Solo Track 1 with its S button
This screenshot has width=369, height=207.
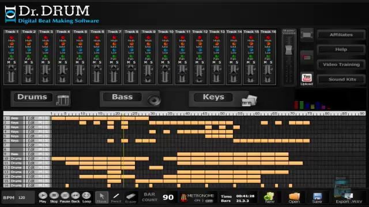pyautogui.click(x=14, y=63)
